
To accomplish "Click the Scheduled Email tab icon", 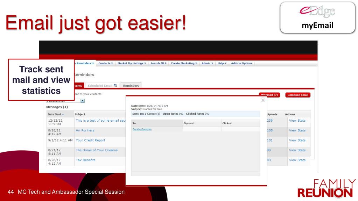I will click(x=115, y=86).
